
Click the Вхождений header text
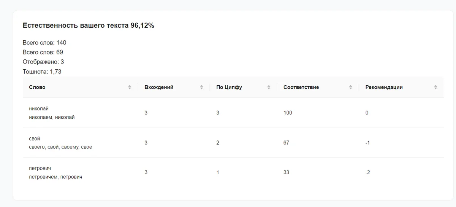point(159,87)
